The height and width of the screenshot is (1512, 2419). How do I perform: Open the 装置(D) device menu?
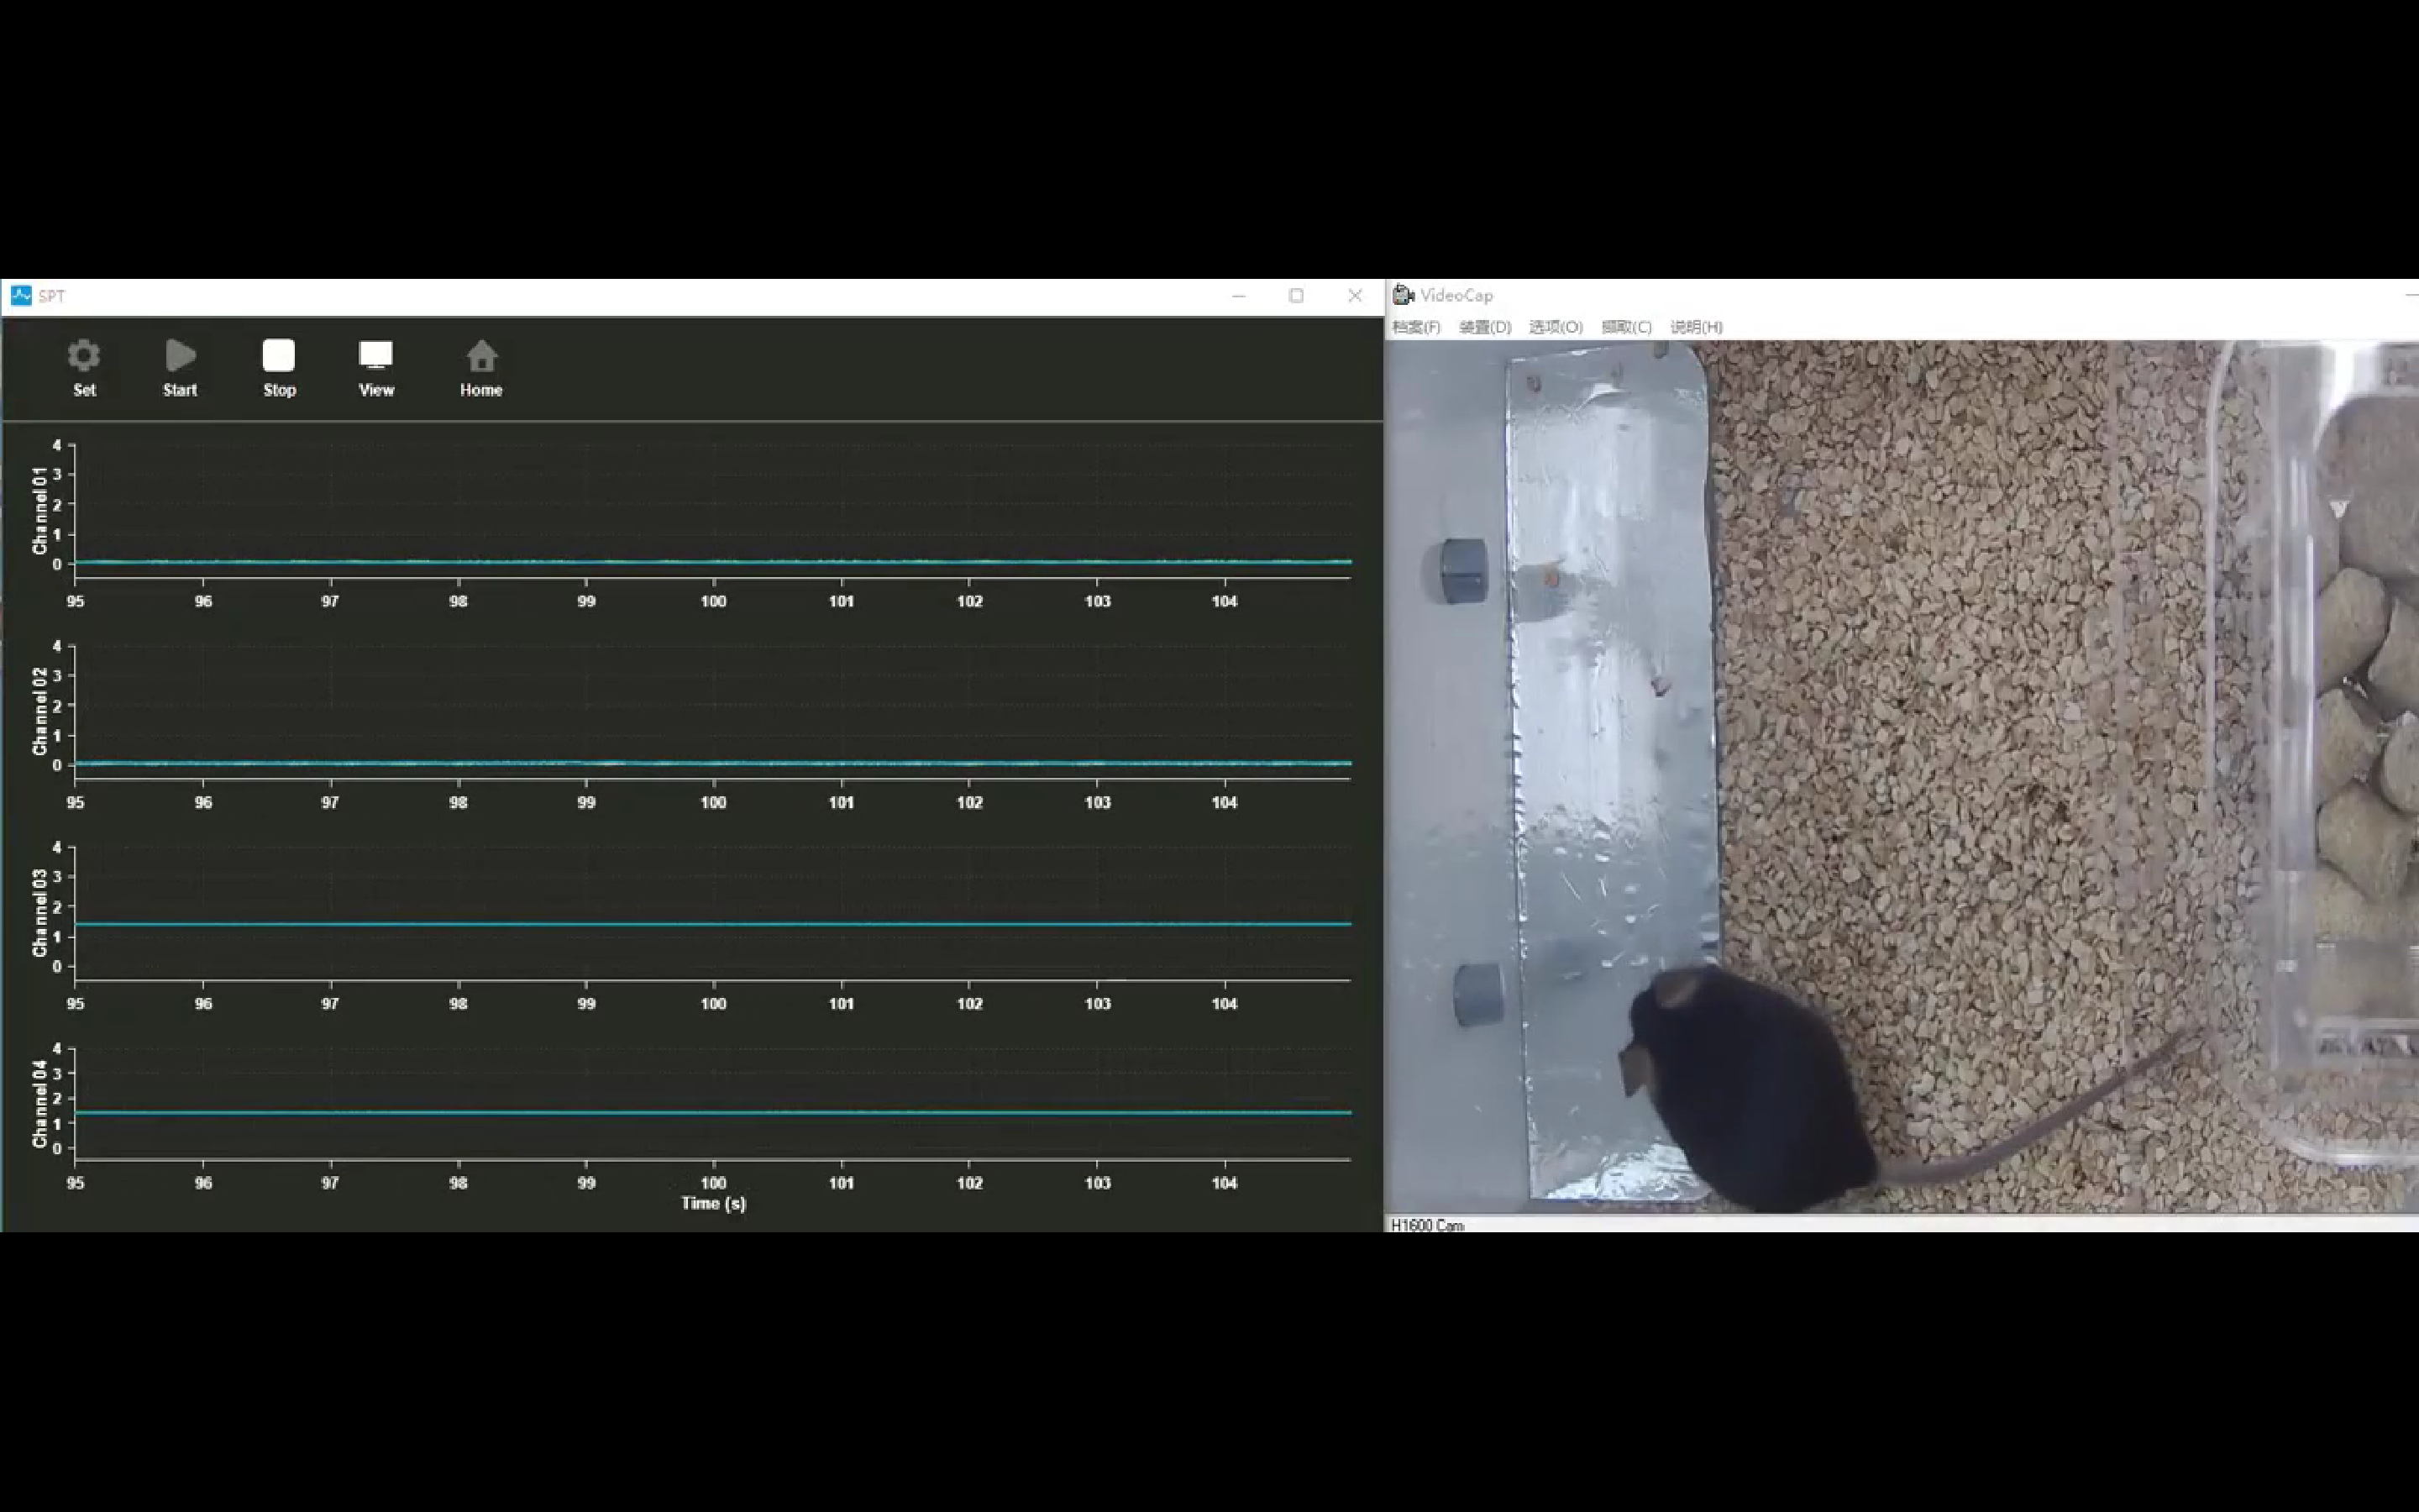click(1484, 327)
